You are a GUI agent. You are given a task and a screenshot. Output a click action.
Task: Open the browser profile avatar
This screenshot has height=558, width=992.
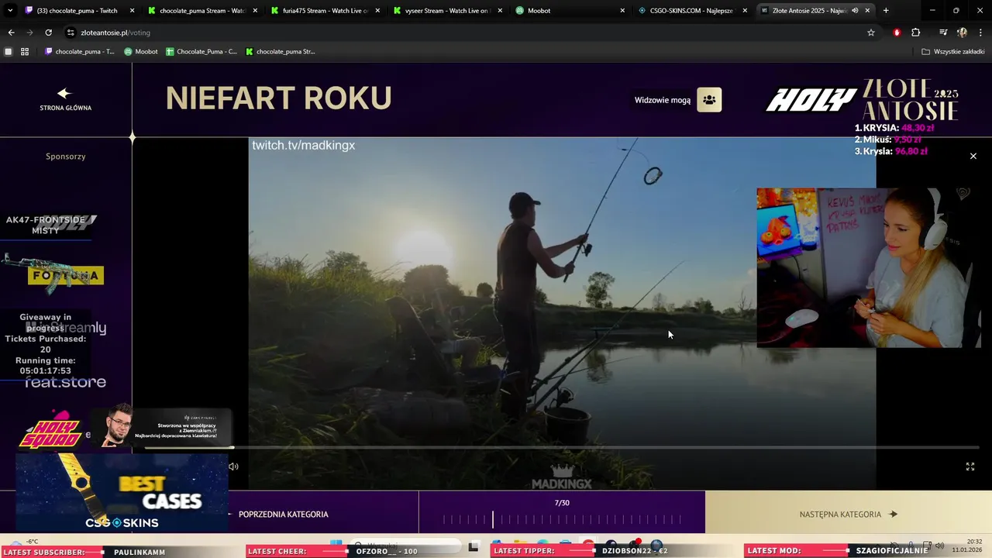pos(962,33)
